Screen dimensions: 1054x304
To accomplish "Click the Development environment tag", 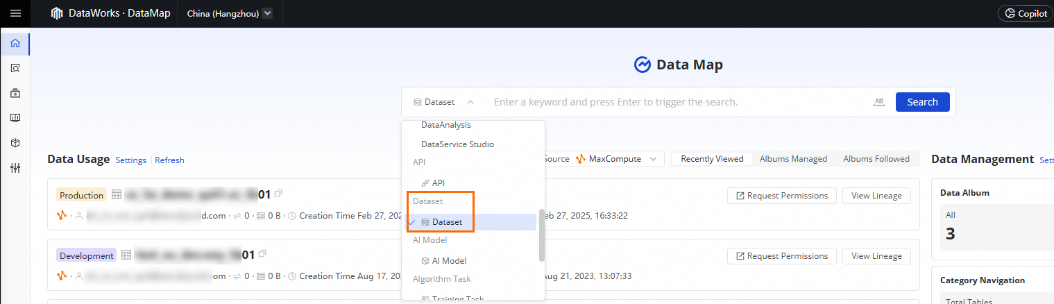I will (x=86, y=255).
